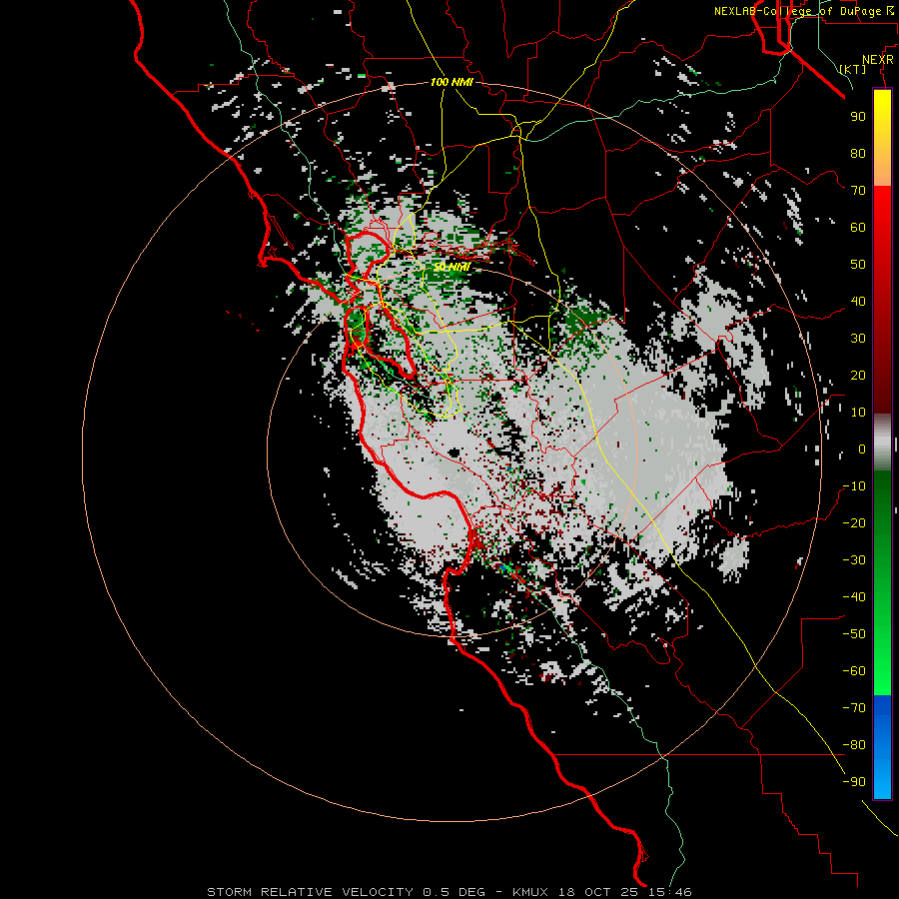Click the 10 label on the velocity scale
Image resolution: width=899 pixels, height=899 pixels.
tap(858, 413)
